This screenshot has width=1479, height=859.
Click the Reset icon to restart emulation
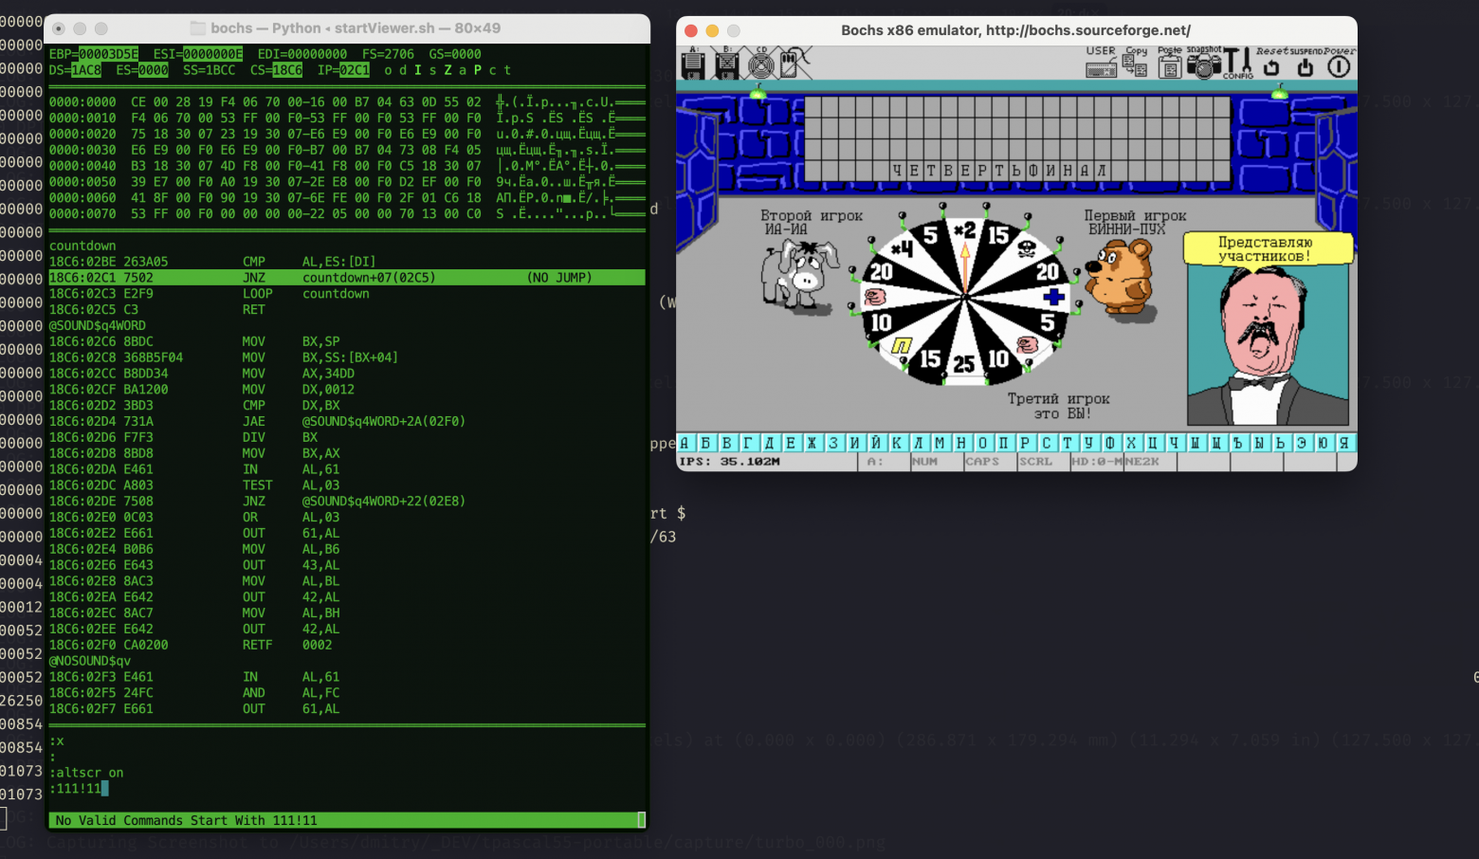click(1270, 66)
